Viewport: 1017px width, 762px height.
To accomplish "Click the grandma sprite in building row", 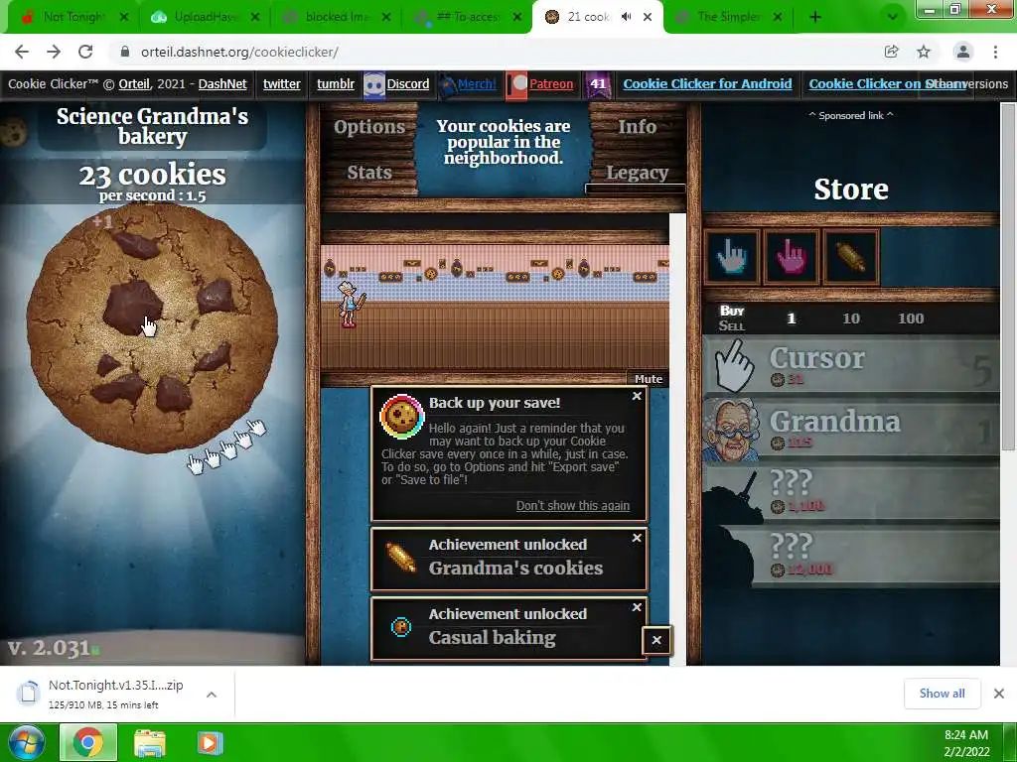I will (349, 305).
